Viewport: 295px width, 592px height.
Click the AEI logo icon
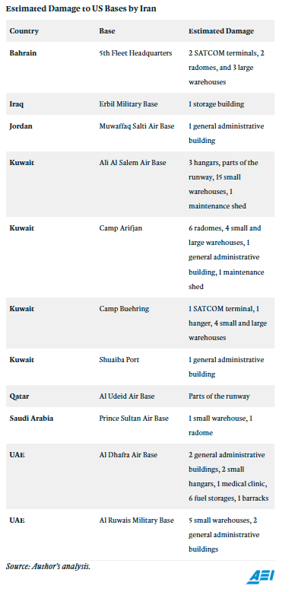click(x=261, y=578)
